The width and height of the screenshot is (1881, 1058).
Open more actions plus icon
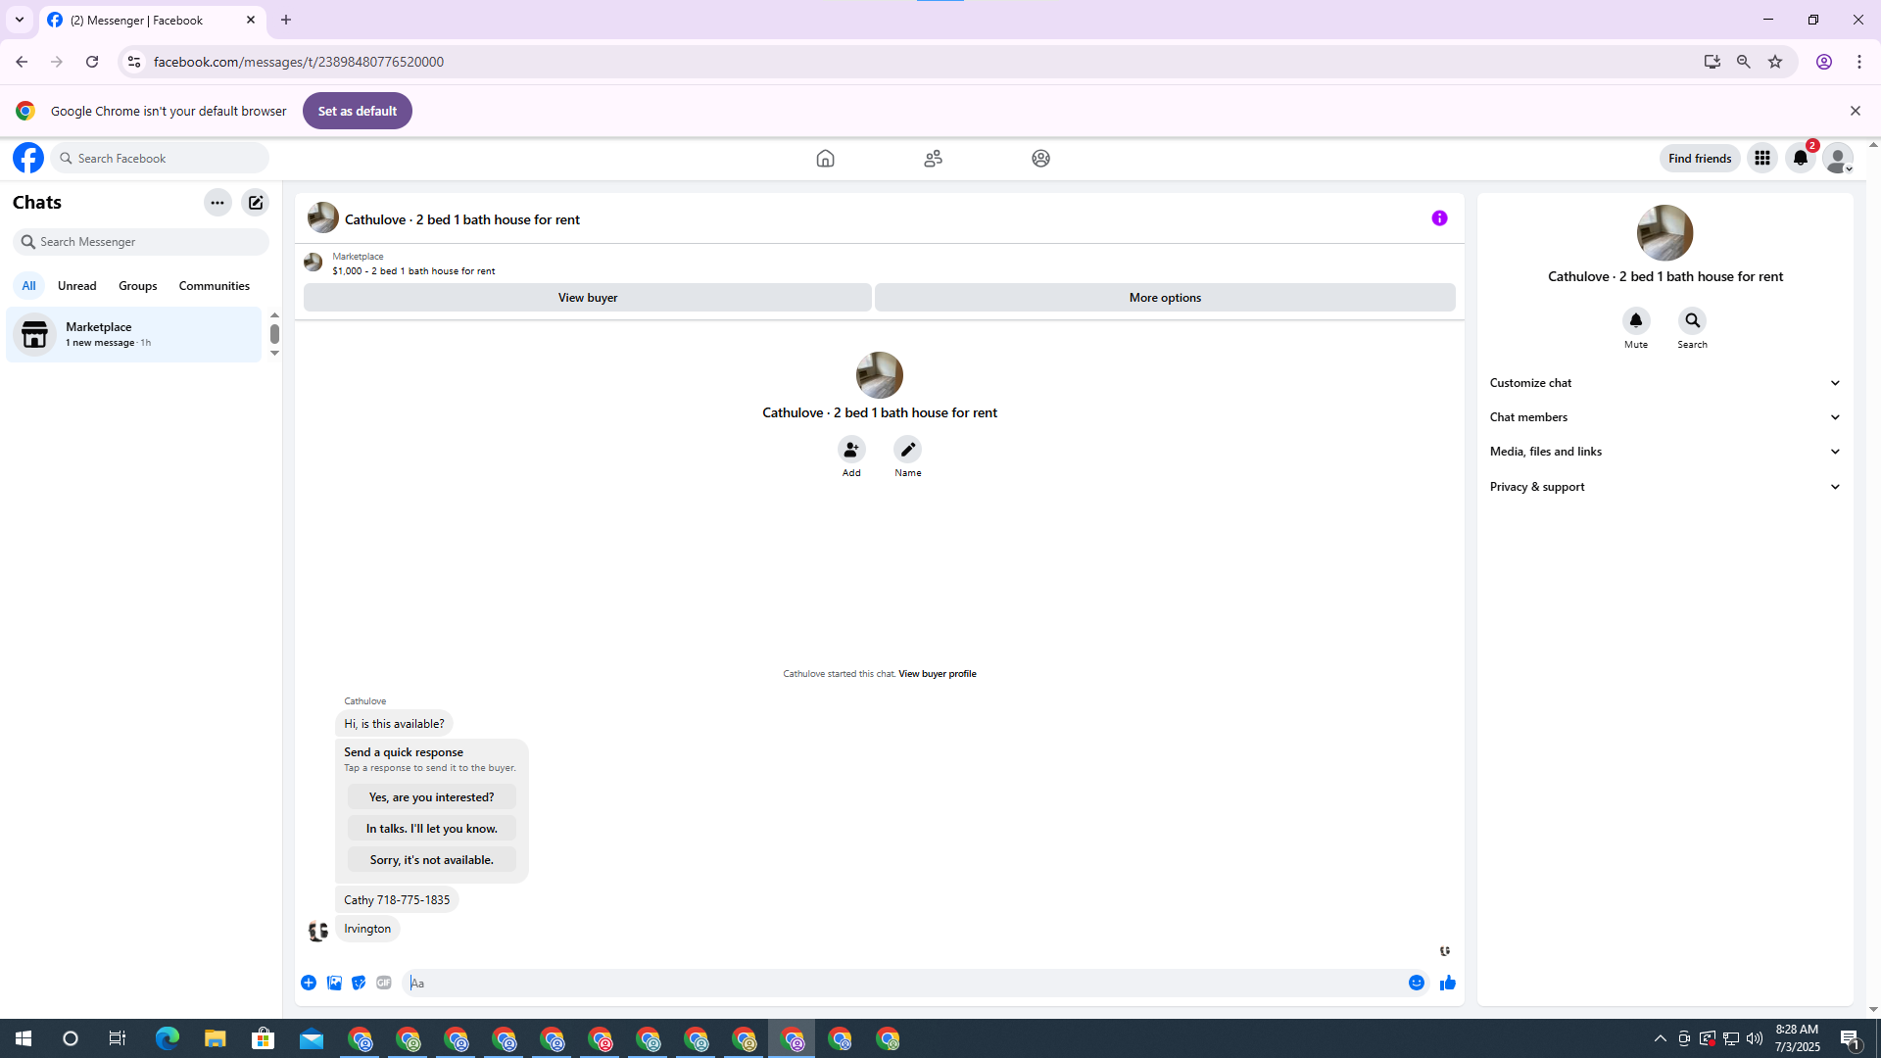point(309,983)
